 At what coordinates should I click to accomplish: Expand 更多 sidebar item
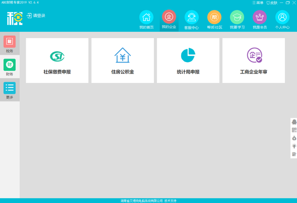[10, 90]
